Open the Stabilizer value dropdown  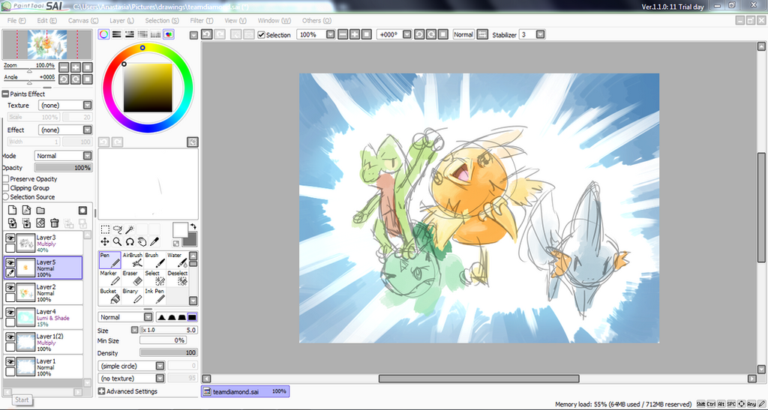pos(532,34)
